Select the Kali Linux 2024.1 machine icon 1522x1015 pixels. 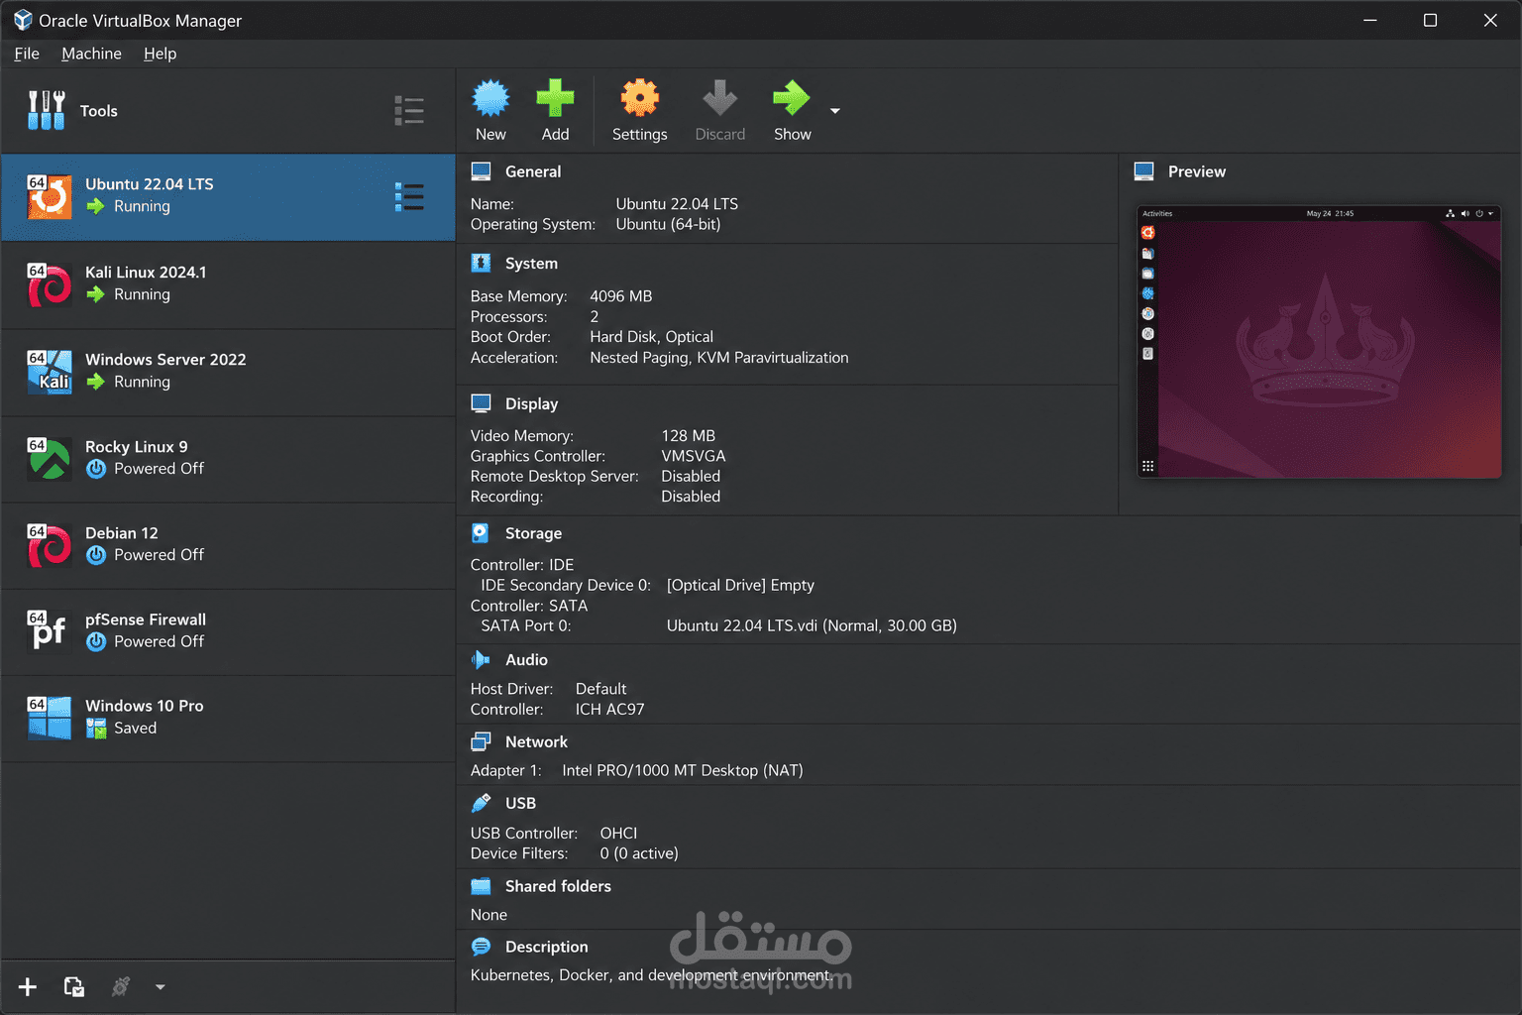tap(49, 284)
